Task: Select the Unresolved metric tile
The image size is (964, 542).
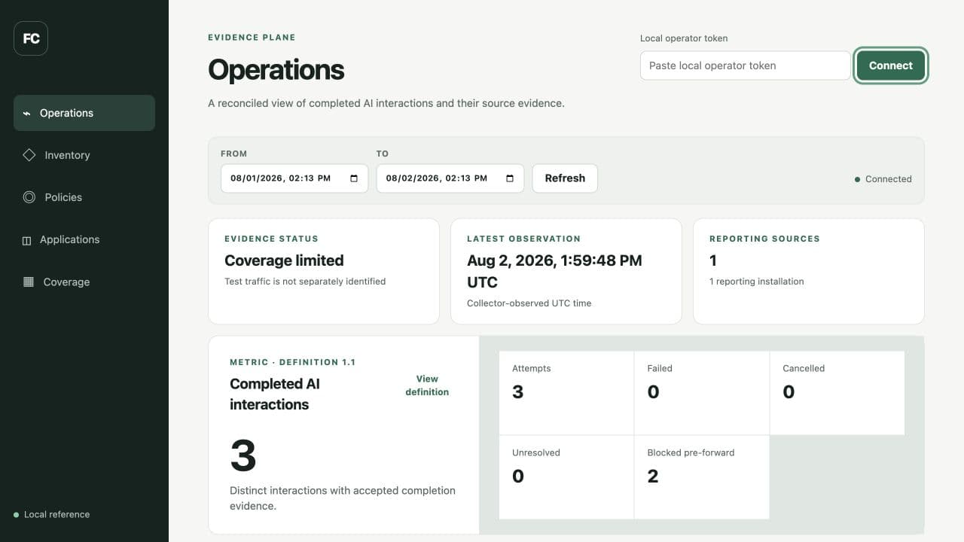Action: tap(566, 477)
